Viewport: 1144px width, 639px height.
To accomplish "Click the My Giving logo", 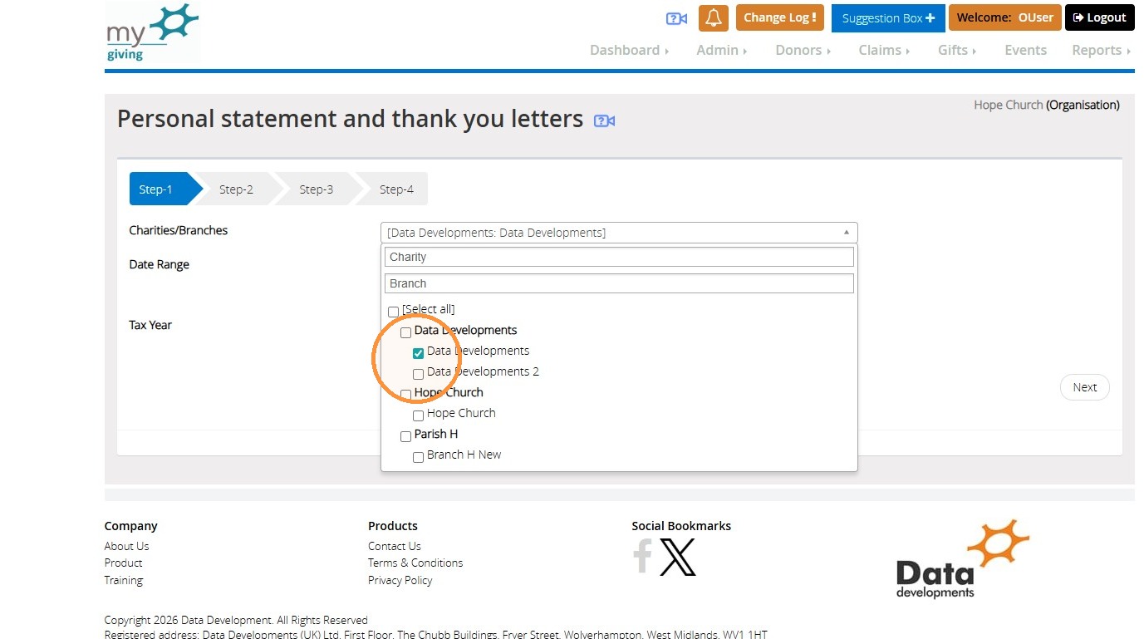I will 152,32.
